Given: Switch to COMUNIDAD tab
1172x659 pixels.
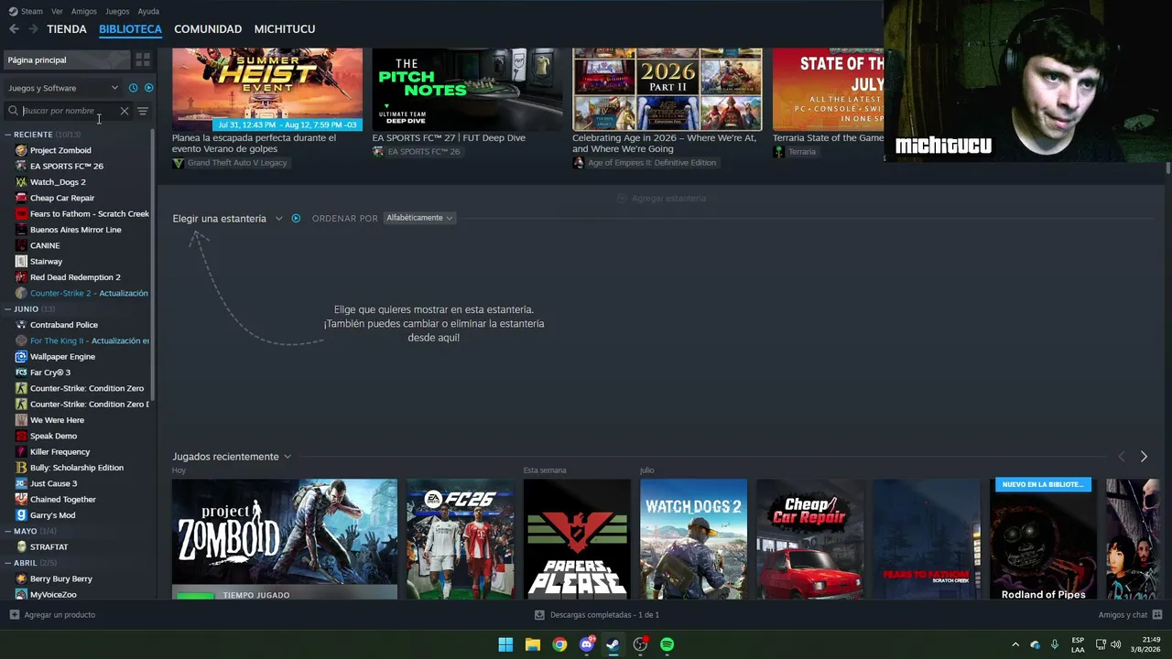Looking at the screenshot, I should point(208,29).
